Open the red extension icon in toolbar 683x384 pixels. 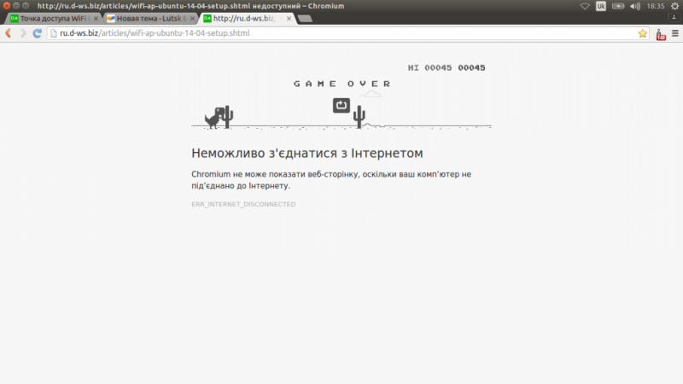661,34
